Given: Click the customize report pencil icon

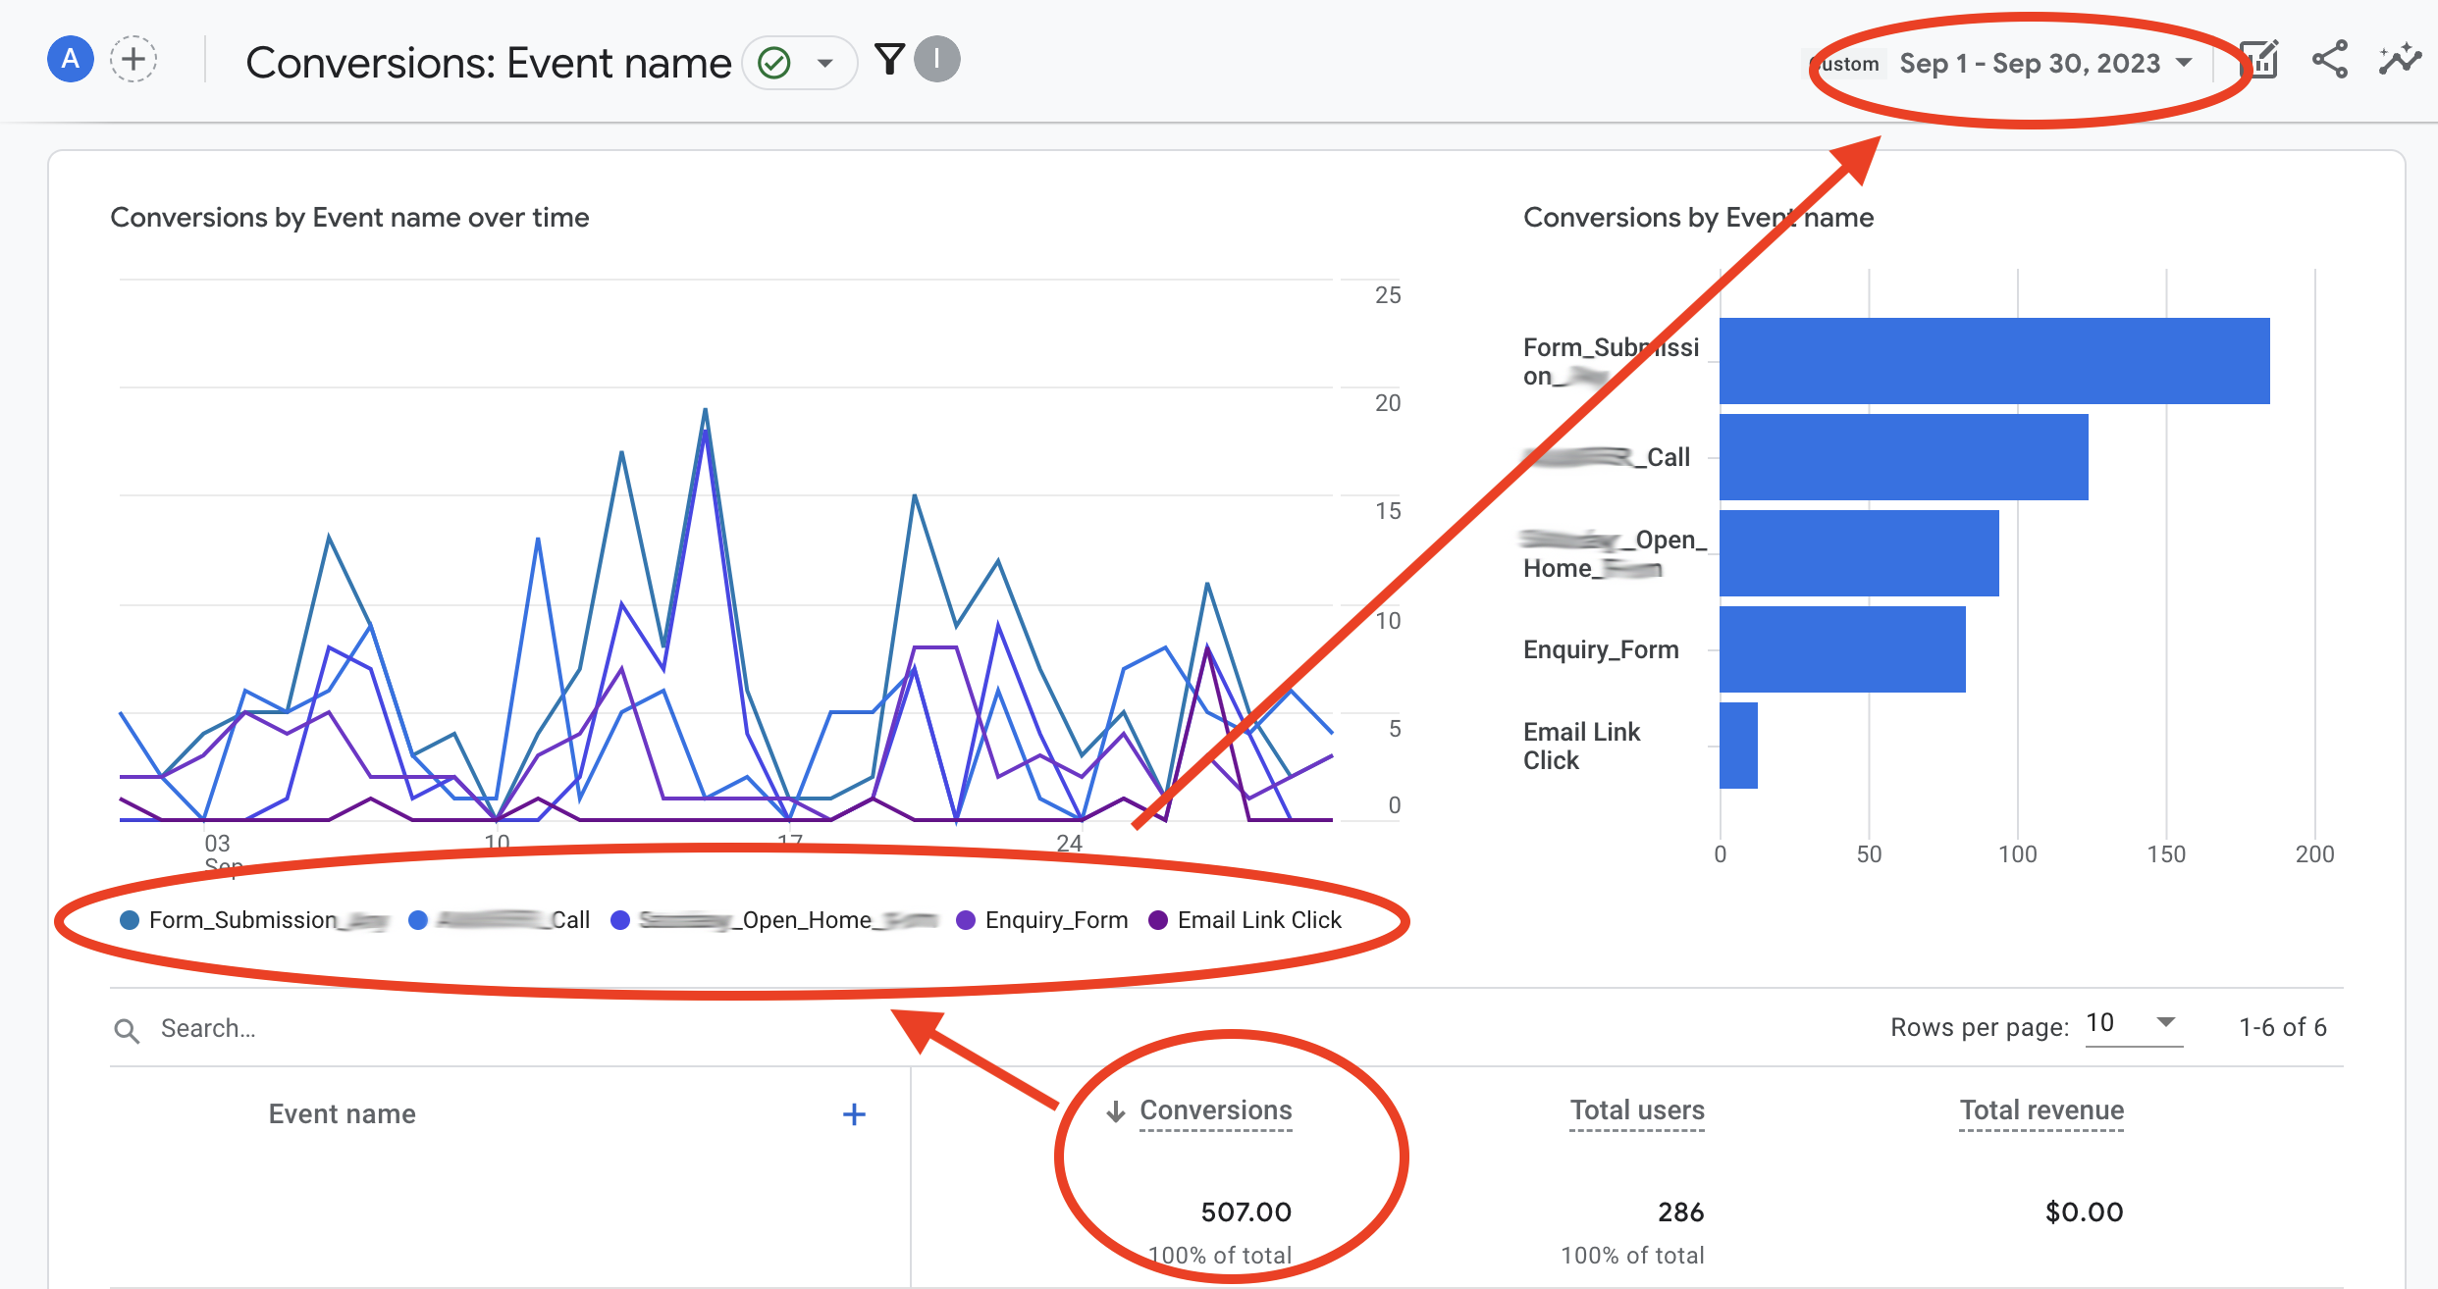Looking at the screenshot, I should click(2260, 61).
